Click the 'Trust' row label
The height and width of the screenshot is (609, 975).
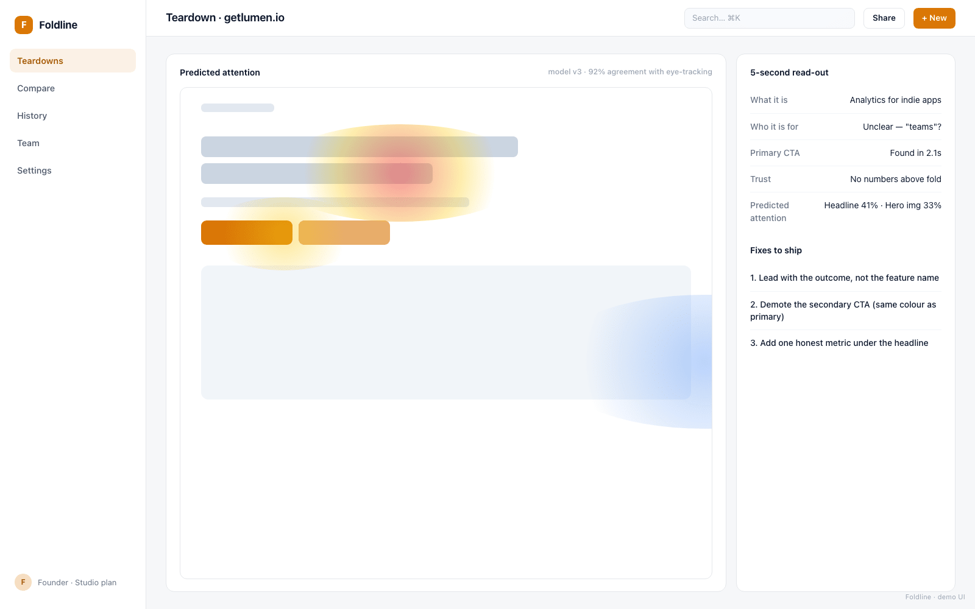[x=760, y=179]
